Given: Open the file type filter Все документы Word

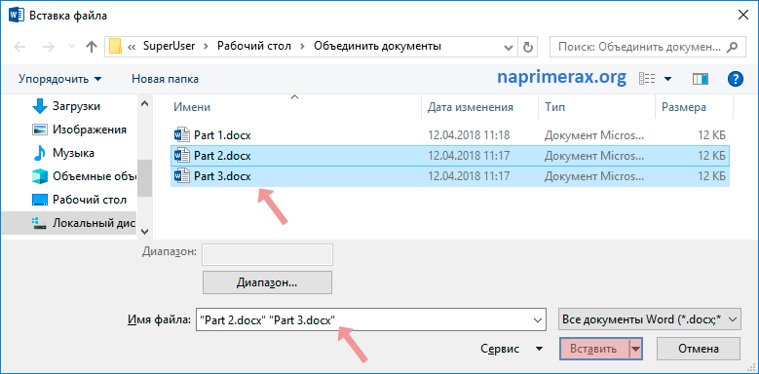Looking at the screenshot, I should point(650,319).
